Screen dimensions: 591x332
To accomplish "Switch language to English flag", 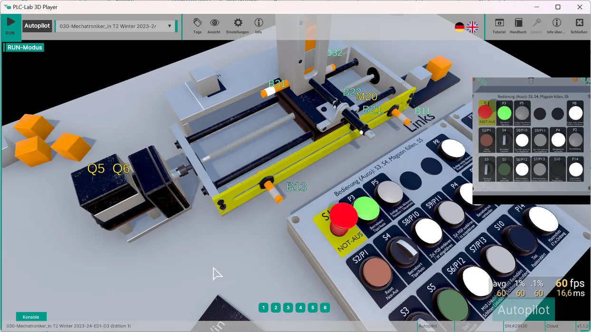I will (x=472, y=27).
